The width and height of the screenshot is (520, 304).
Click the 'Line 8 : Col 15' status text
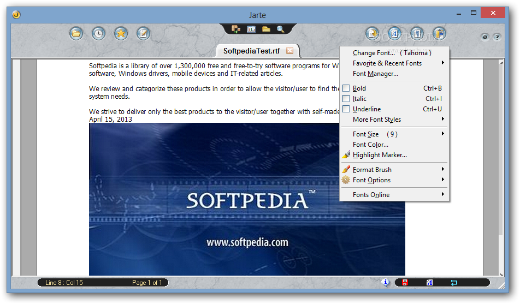pos(64,283)
